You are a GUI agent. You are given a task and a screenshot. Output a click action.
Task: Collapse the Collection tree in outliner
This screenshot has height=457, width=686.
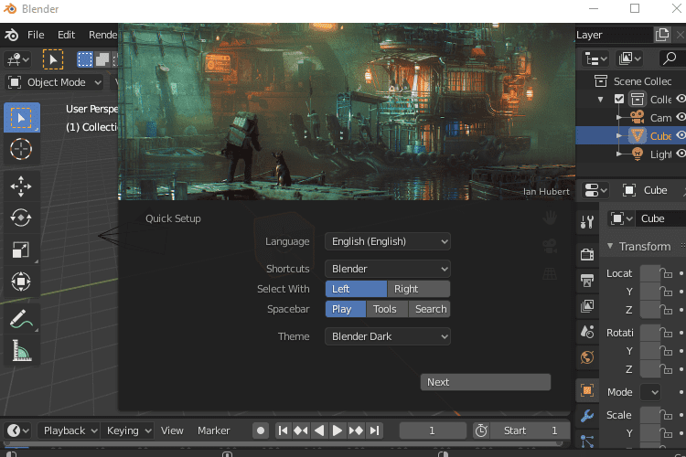[x=601, y=100]
